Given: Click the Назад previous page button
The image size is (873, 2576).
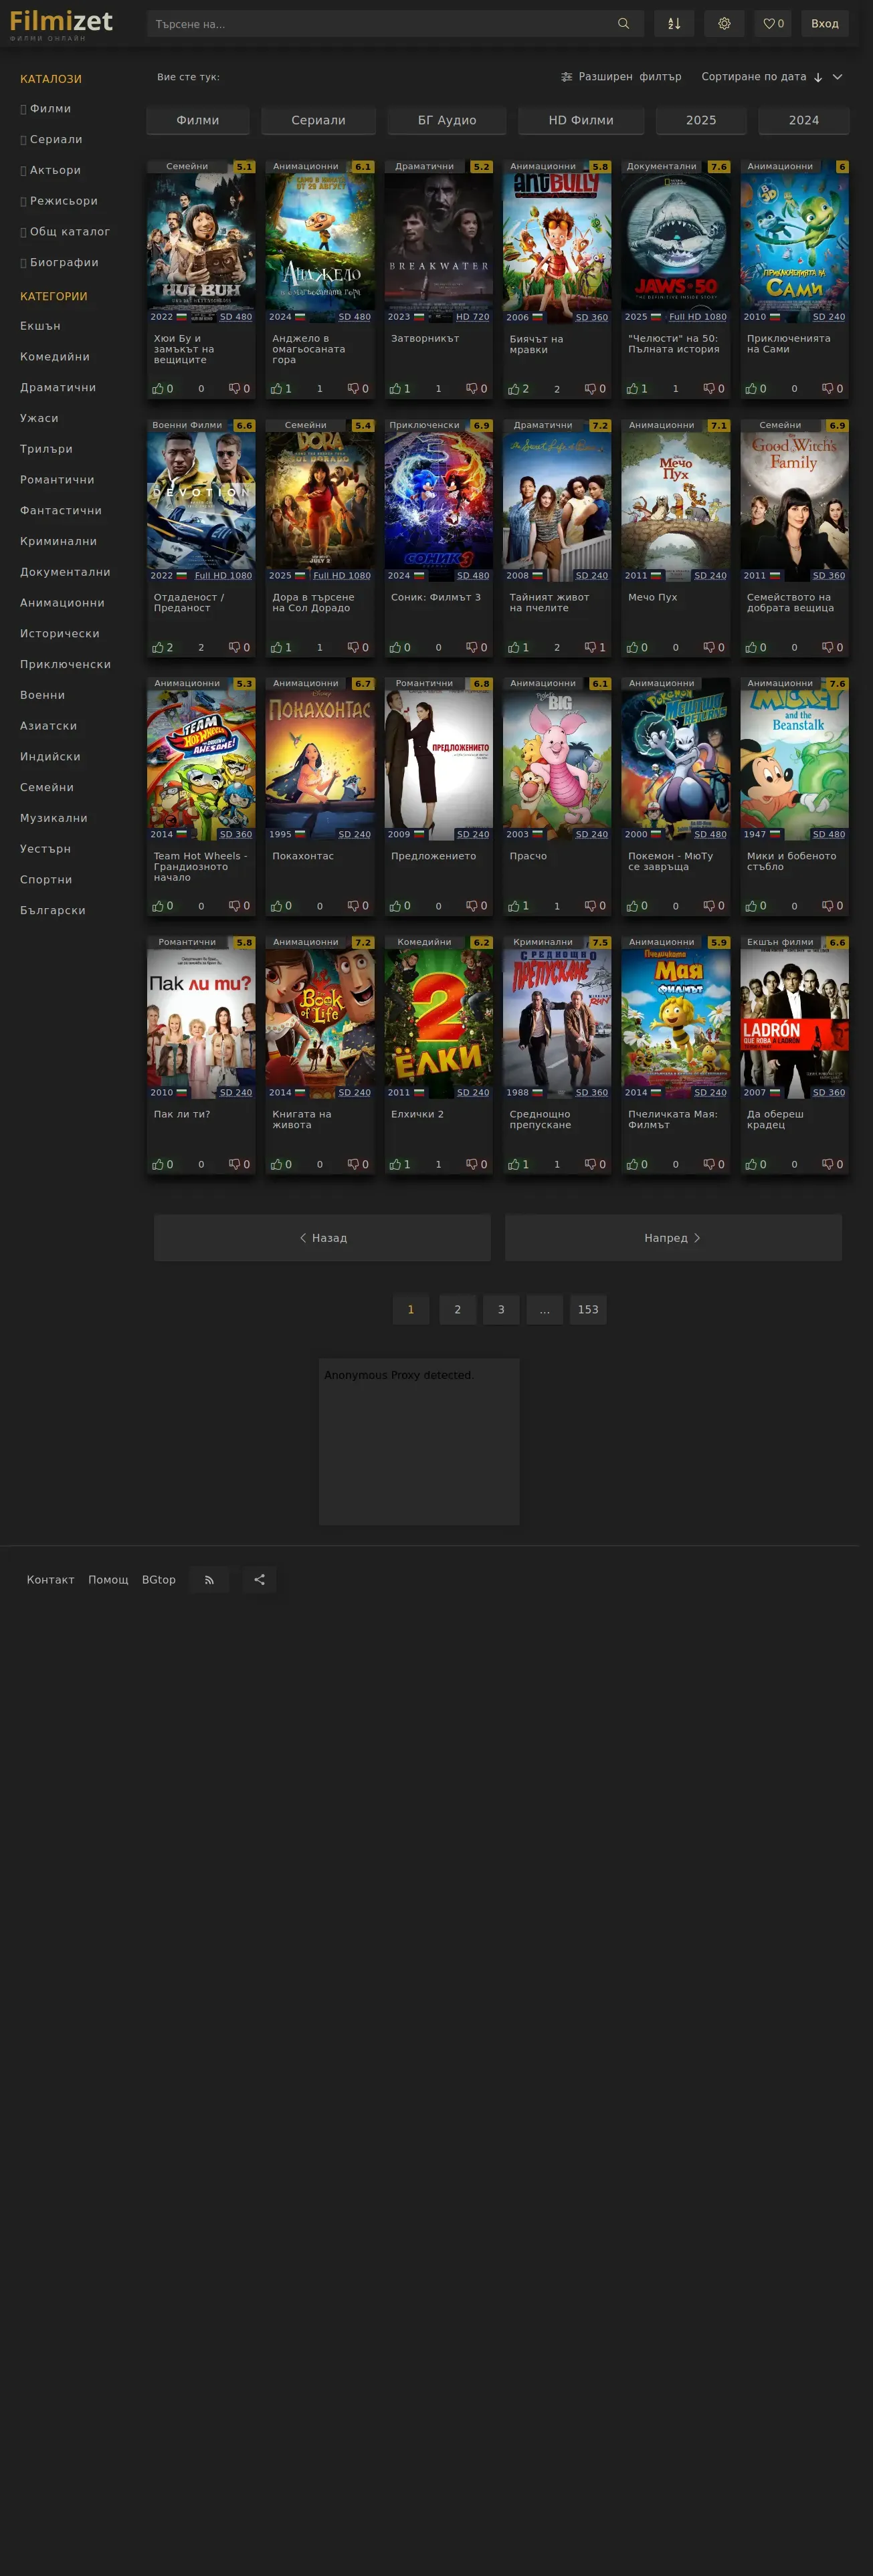Looking at the screenshot, I should 323,1238.
